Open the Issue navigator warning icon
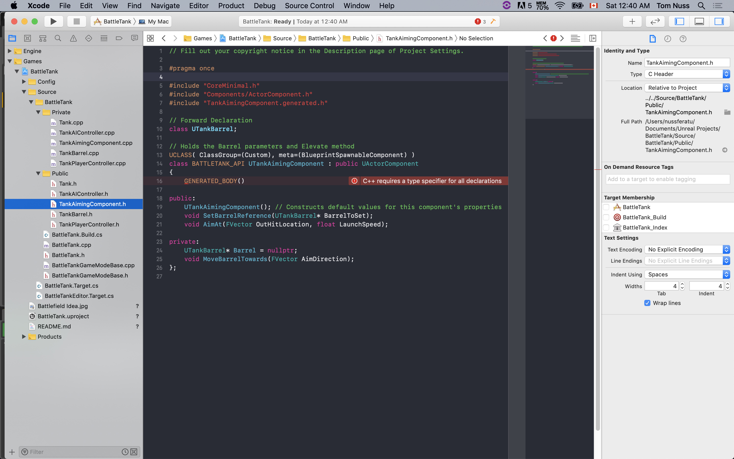 73,38
